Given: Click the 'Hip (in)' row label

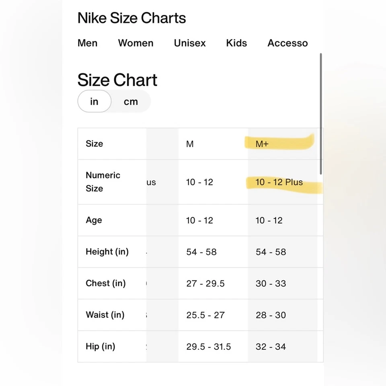Looking at the screenshot, I should coord(101,347).
